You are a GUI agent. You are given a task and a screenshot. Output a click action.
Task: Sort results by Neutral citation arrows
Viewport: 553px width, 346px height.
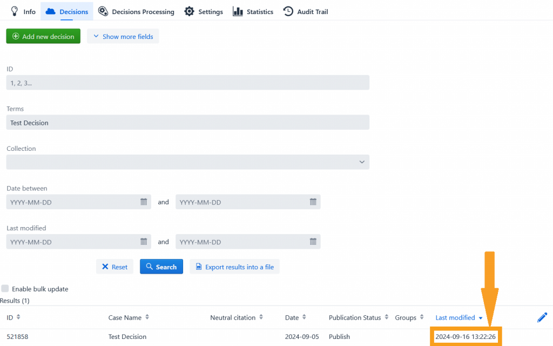click(261, 317)
